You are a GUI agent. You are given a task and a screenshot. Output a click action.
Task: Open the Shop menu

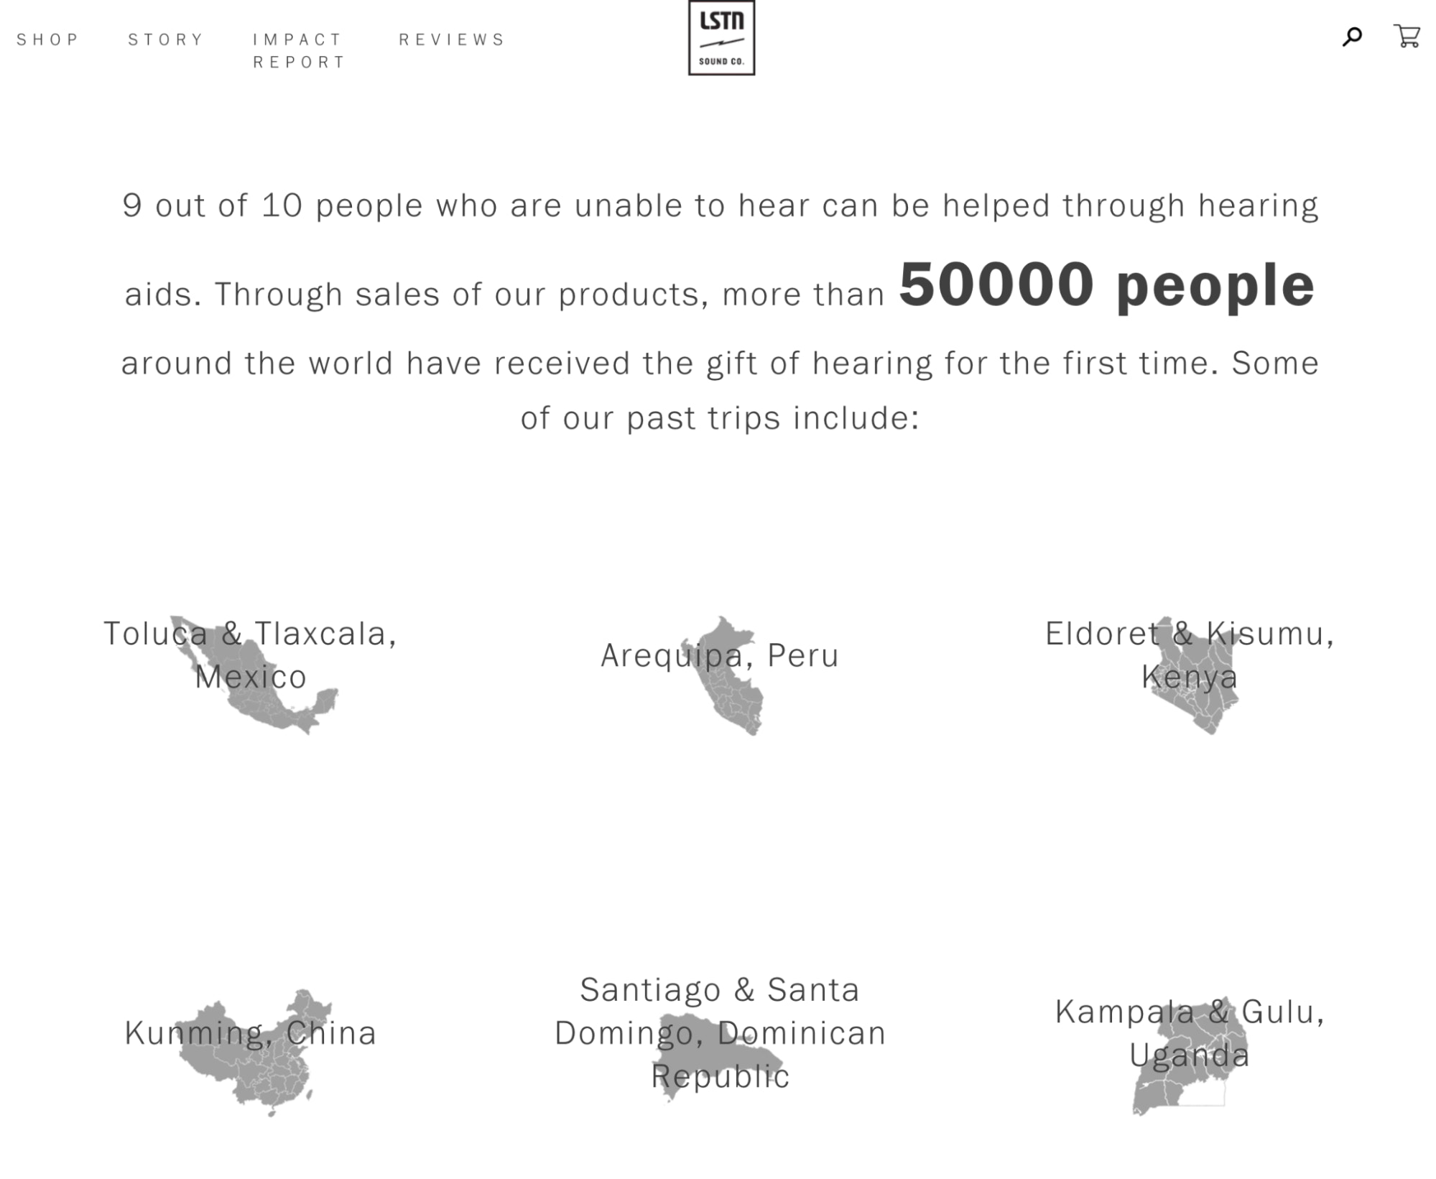coord(47,40)
